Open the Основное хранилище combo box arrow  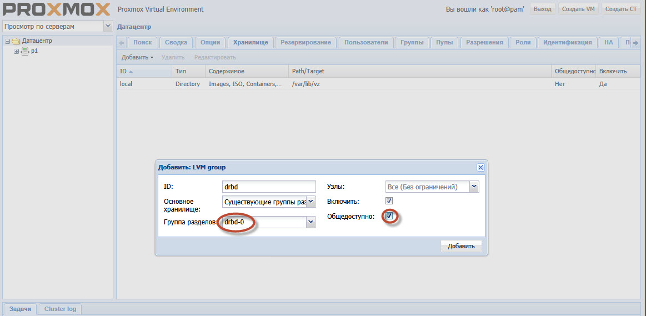coord(311,202)
